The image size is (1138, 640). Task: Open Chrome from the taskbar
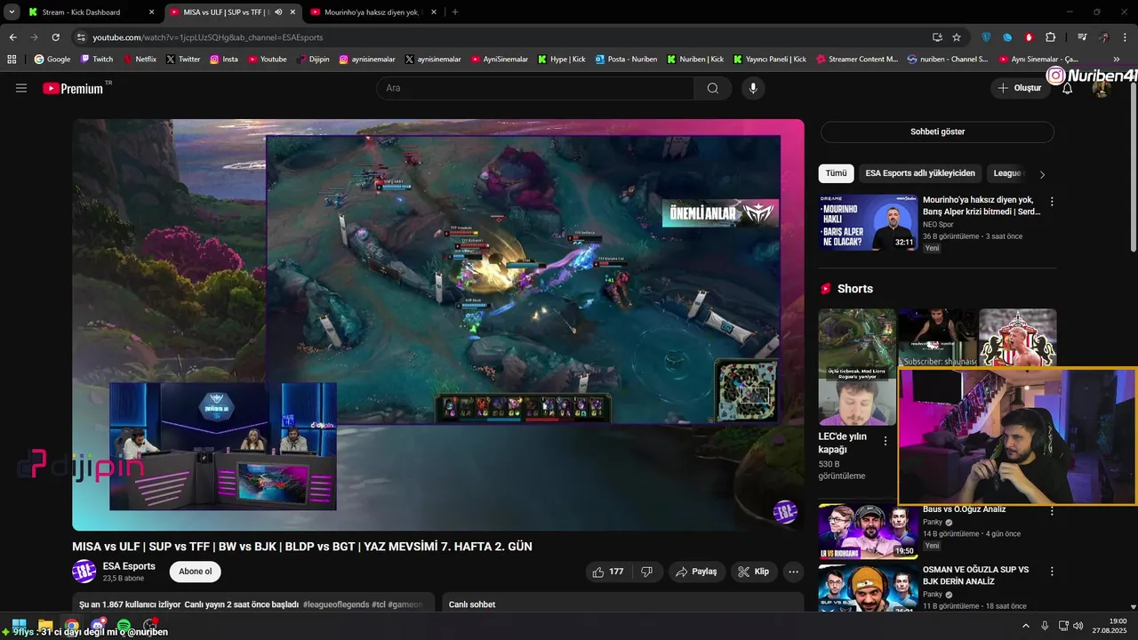(x=71, y=626)
